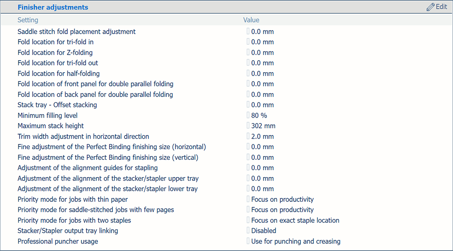Click indicator beside Minimum filling level 80 %

pyautogui.click(x=248, y=115)
